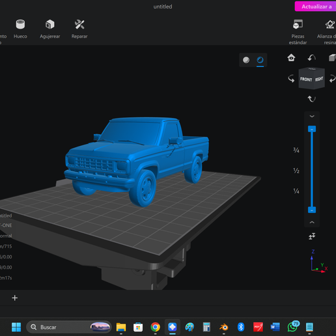This screenshot has height=336, width=336.
Task: Open Microsoft Store from taskbar
Action: click(138, 327)
